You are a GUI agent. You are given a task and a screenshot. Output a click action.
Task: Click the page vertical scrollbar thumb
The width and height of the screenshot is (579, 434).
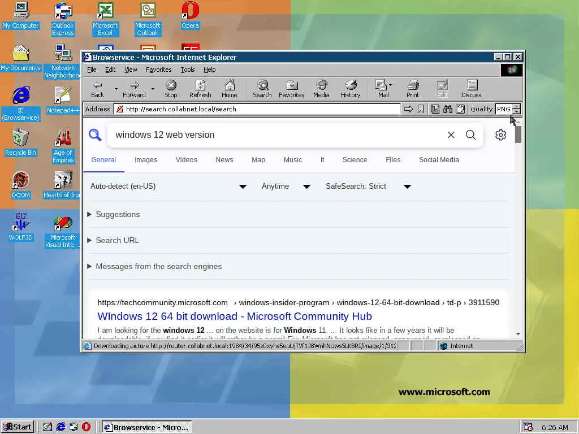518,134
